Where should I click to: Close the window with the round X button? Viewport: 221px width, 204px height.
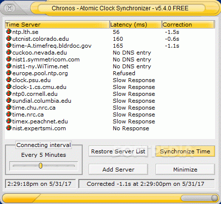[x=9, y=8]
